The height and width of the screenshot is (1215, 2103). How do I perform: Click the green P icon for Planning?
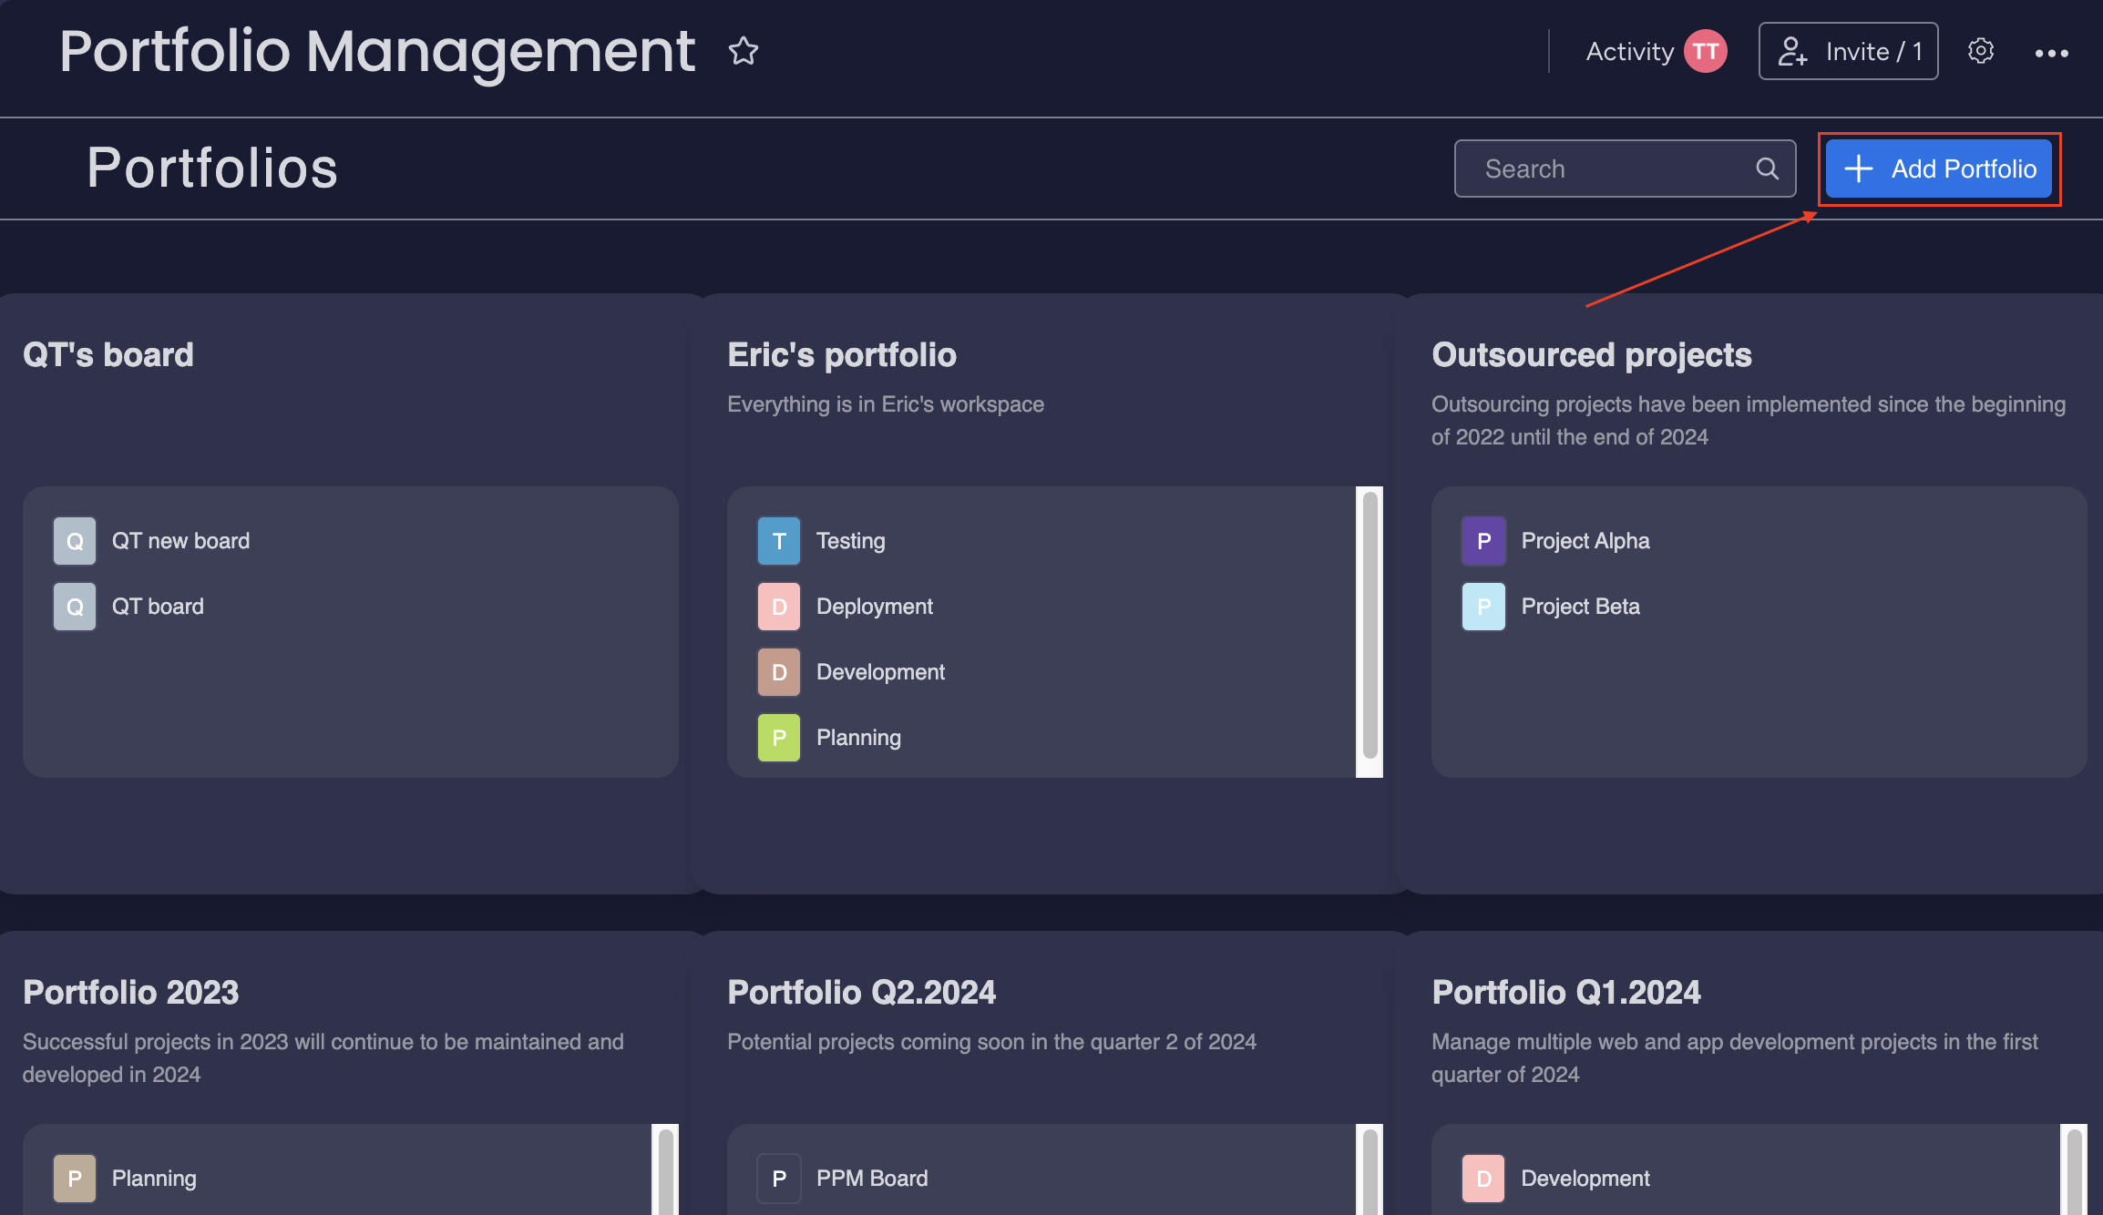point(778,738)
